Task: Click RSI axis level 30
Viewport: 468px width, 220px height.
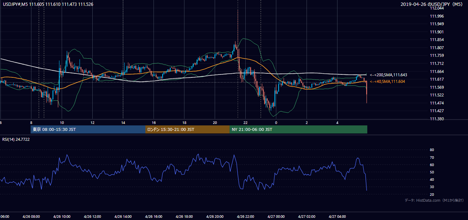Action: click(x=432, y=187)
